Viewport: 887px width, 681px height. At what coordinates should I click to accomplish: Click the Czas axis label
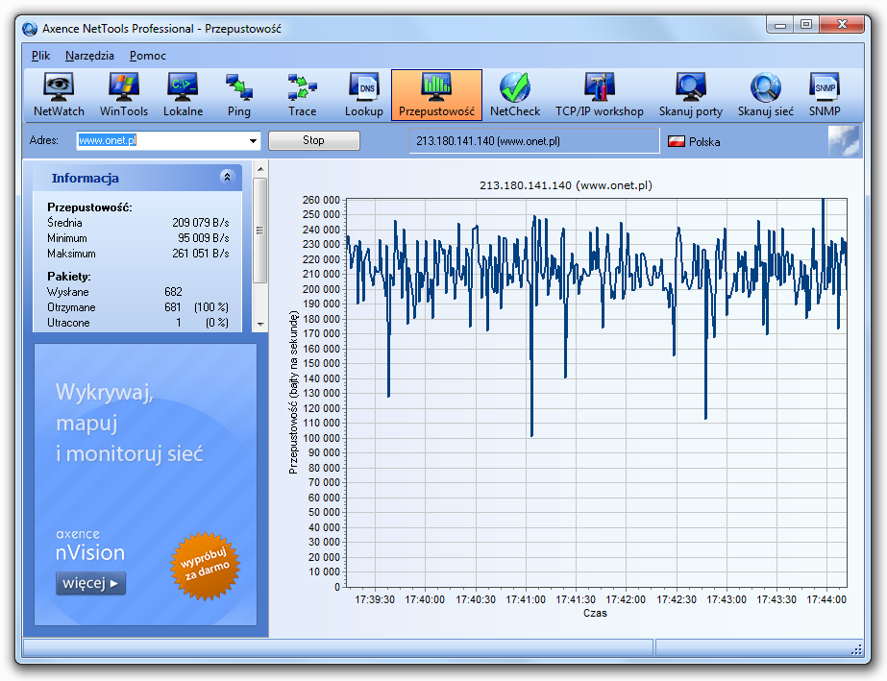point(595,613)
